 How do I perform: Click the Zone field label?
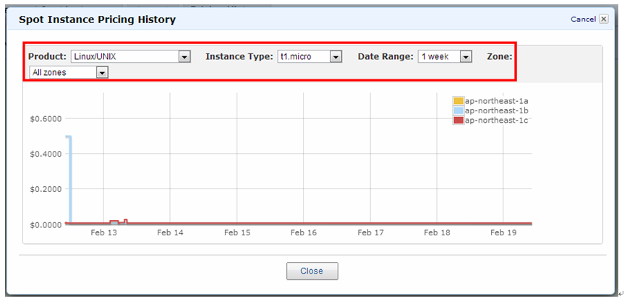[x=500, y=57]
